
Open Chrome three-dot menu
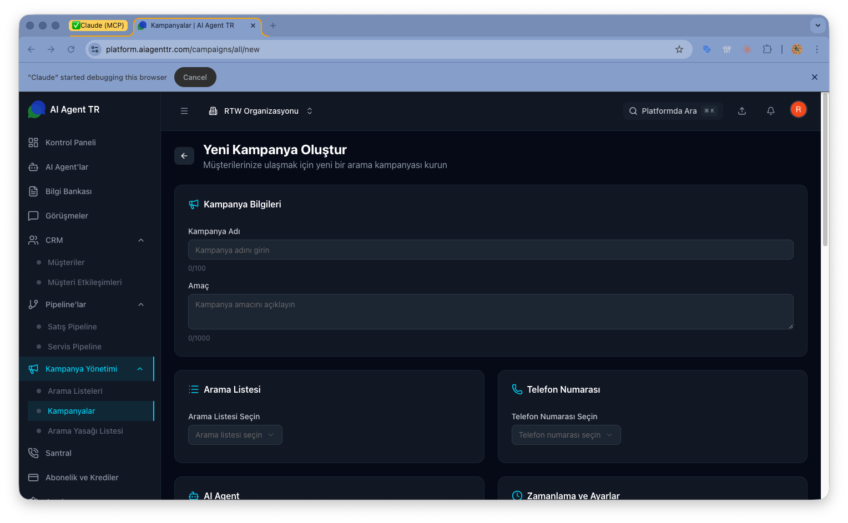[x=817, y=49]
